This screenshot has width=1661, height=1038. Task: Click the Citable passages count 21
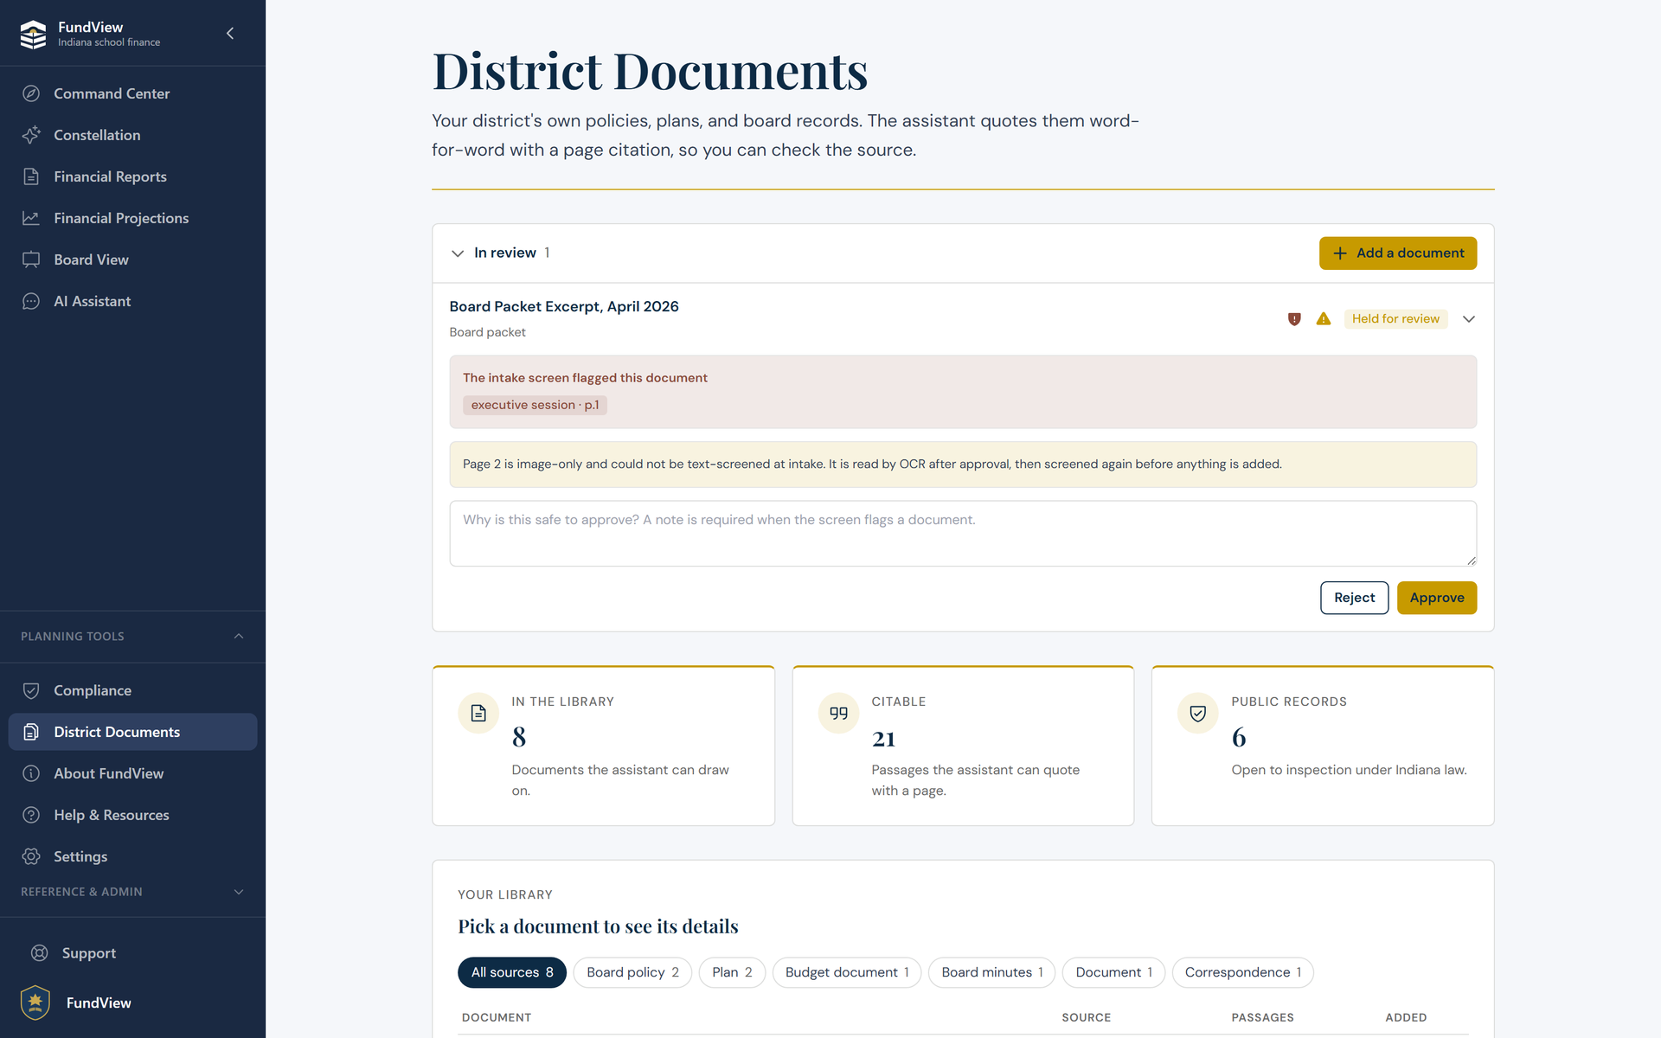883,739
